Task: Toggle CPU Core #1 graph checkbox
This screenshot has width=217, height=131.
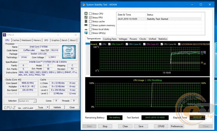Action: pos(109,44)
